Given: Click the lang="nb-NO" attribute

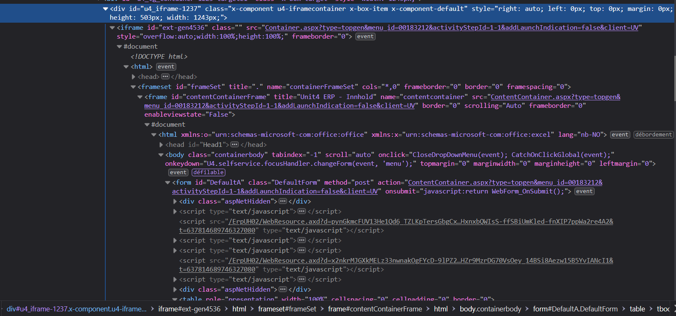Looking at the screenshot, I should (x=580, y=135).
